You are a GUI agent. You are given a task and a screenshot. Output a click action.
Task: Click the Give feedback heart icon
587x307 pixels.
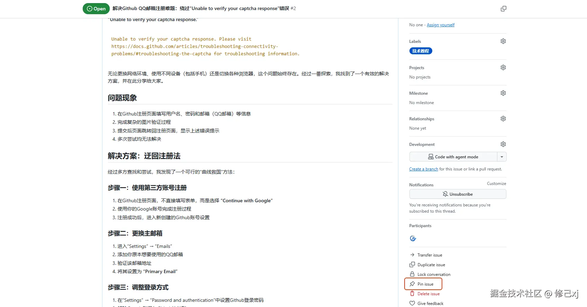click(x=412, y=303)
